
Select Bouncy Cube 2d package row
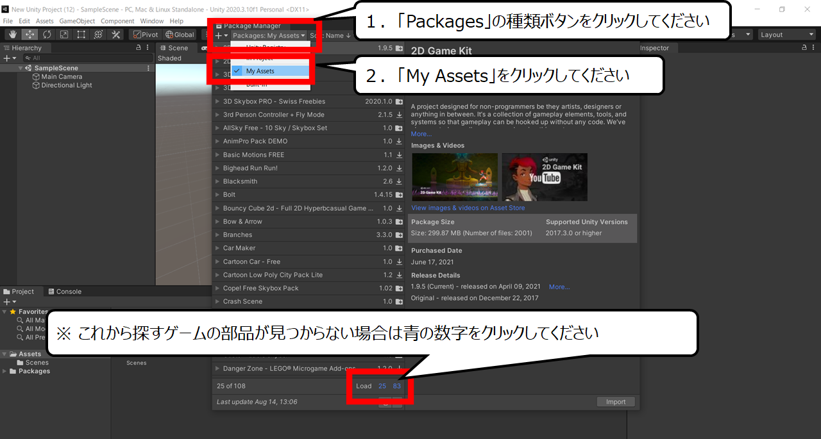pos(309,208)
